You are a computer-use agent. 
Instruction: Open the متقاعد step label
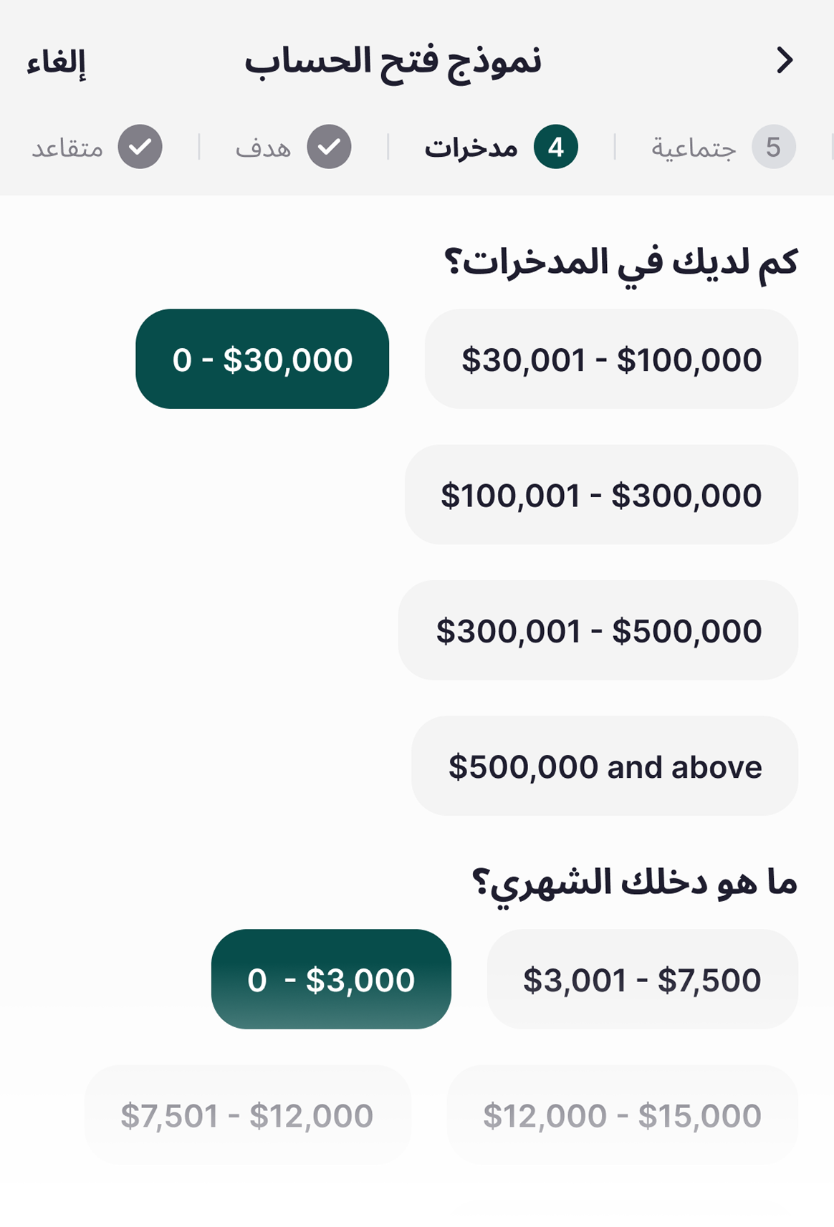click(x=67, y=148)
